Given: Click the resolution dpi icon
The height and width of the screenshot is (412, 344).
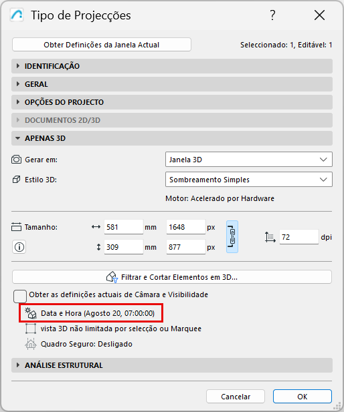Looking at the screenshot, I should 270,237.
